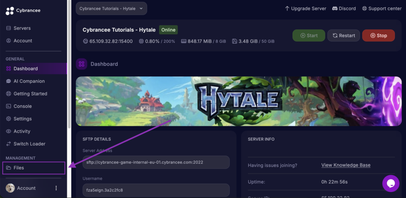
Task: Click the CPU chip icon
Action: tap(141, 41)
